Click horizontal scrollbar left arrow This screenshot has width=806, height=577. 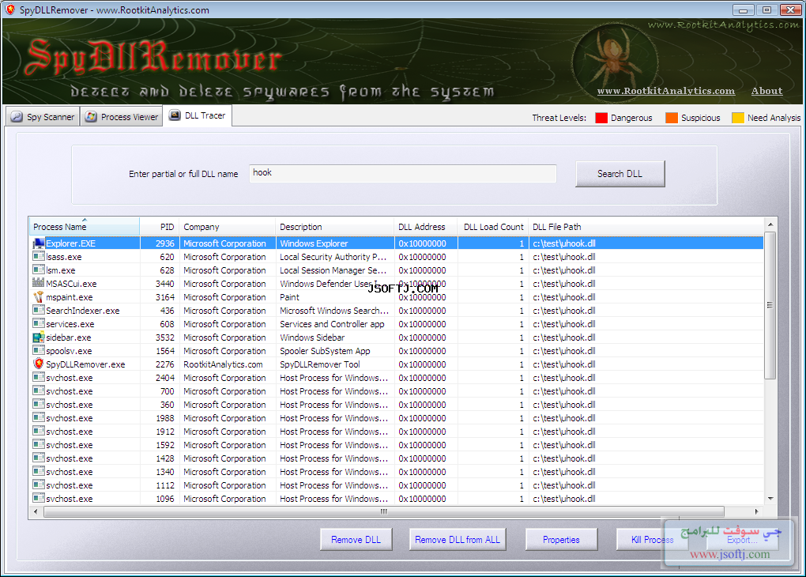pos(35,511)
